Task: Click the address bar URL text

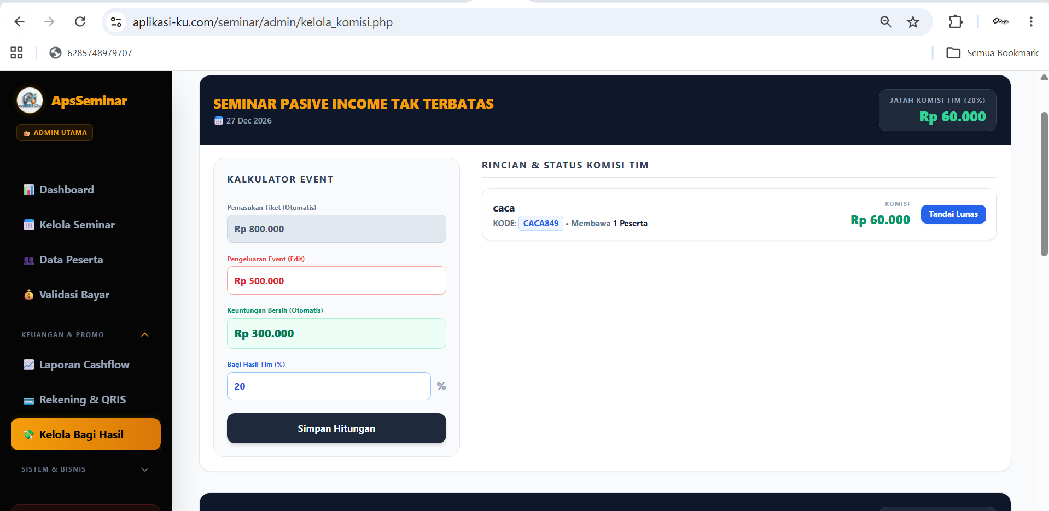Action: click(x=263, y=22)
